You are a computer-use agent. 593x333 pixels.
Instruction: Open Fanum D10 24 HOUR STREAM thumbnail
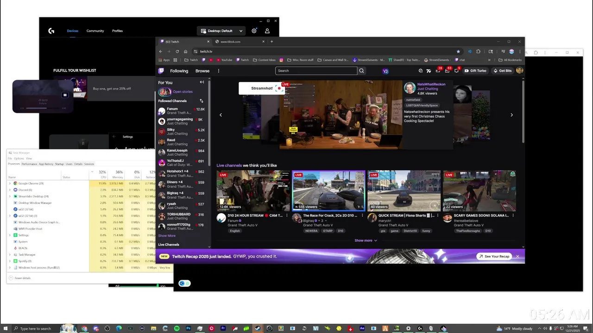(253, 191)
